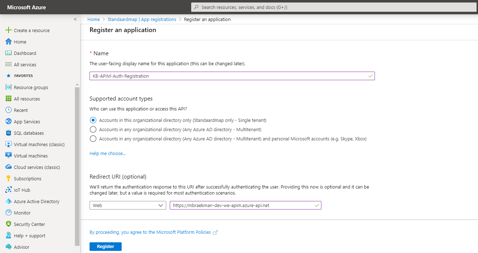Open Standaardmap App registrations breadcrumb
The width and height of the screenshot is (478, 253).
pyautogui.click(x=142, y=19)
